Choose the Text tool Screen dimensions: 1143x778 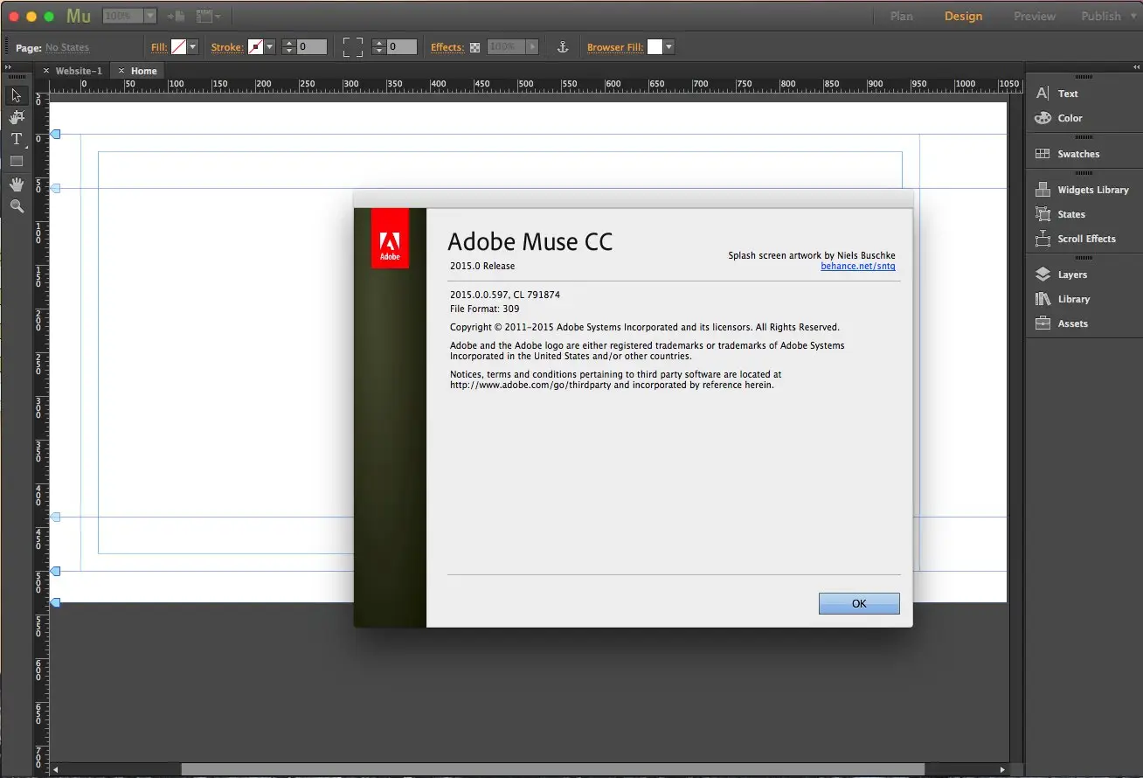(16, 138)
